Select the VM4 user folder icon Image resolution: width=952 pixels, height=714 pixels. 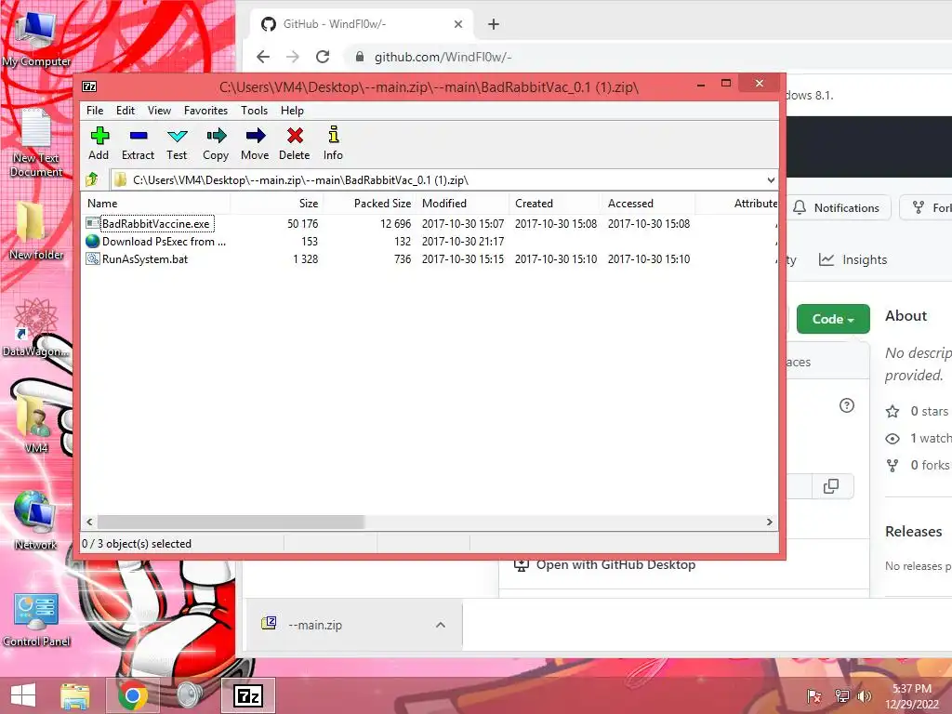pyautogui.click(x=36, y=424)
